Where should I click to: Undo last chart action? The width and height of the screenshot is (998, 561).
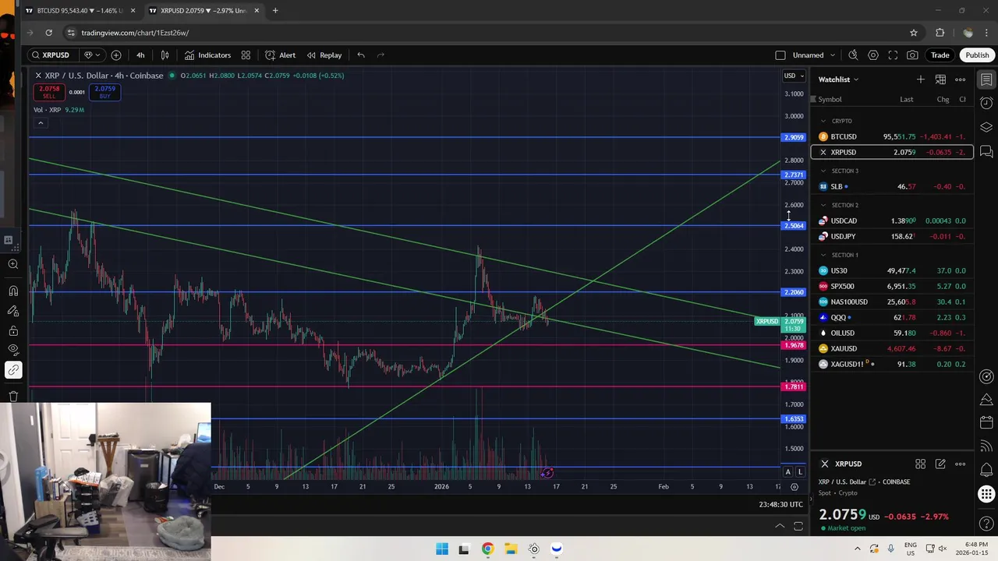361,55
